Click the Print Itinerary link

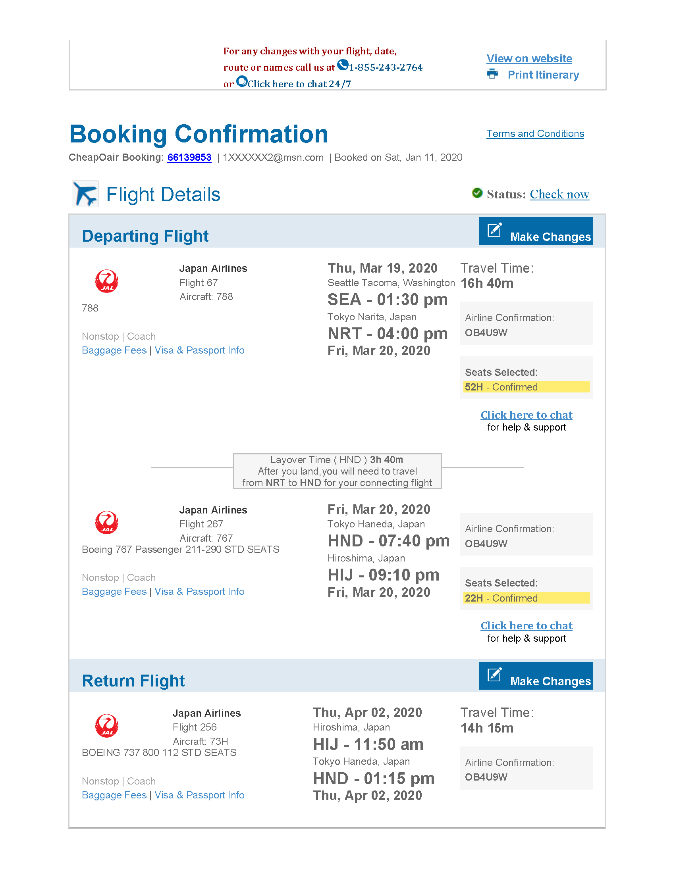[543, 75]
